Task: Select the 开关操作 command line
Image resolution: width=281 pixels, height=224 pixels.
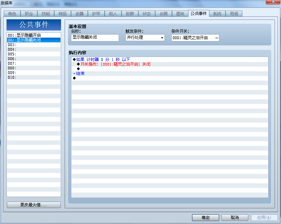Action: (x=170, y=64)
